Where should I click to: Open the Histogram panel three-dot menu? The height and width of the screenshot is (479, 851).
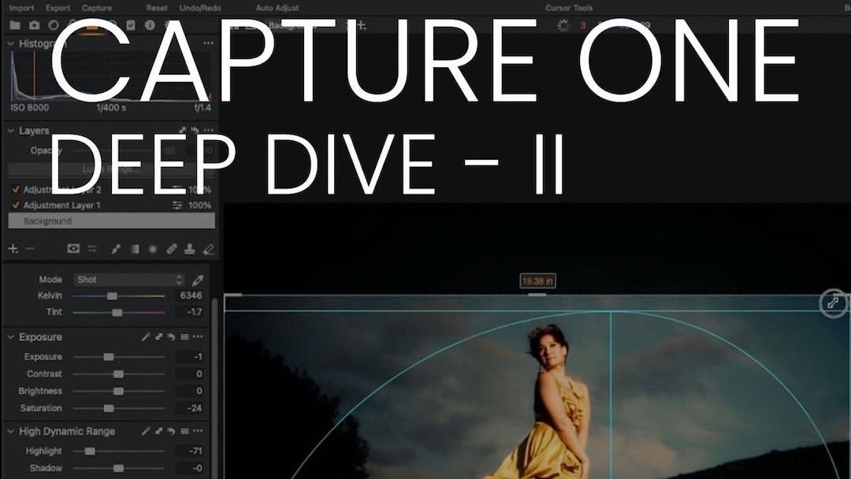point(208,43)
